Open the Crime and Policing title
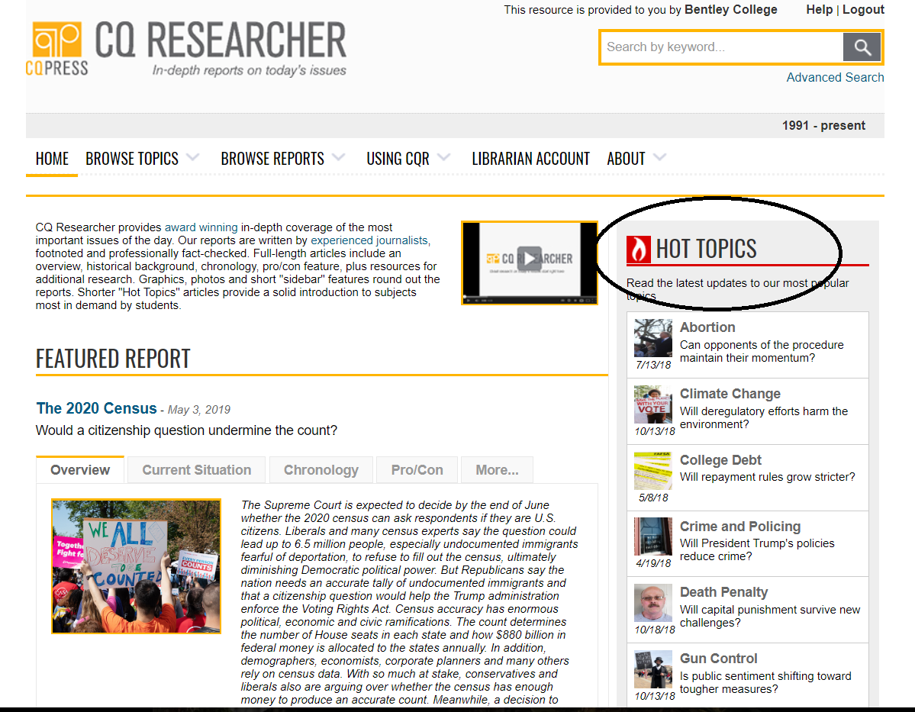This screenshot has height=712, width=915. pos(740,527)
